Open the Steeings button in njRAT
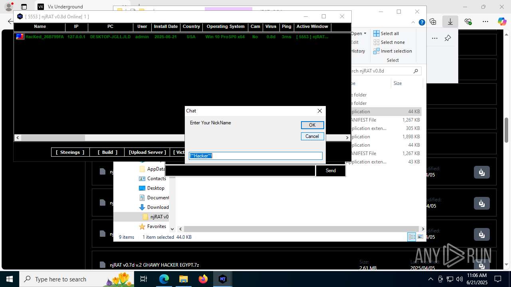Screen dimensions: 511x287 70,152
